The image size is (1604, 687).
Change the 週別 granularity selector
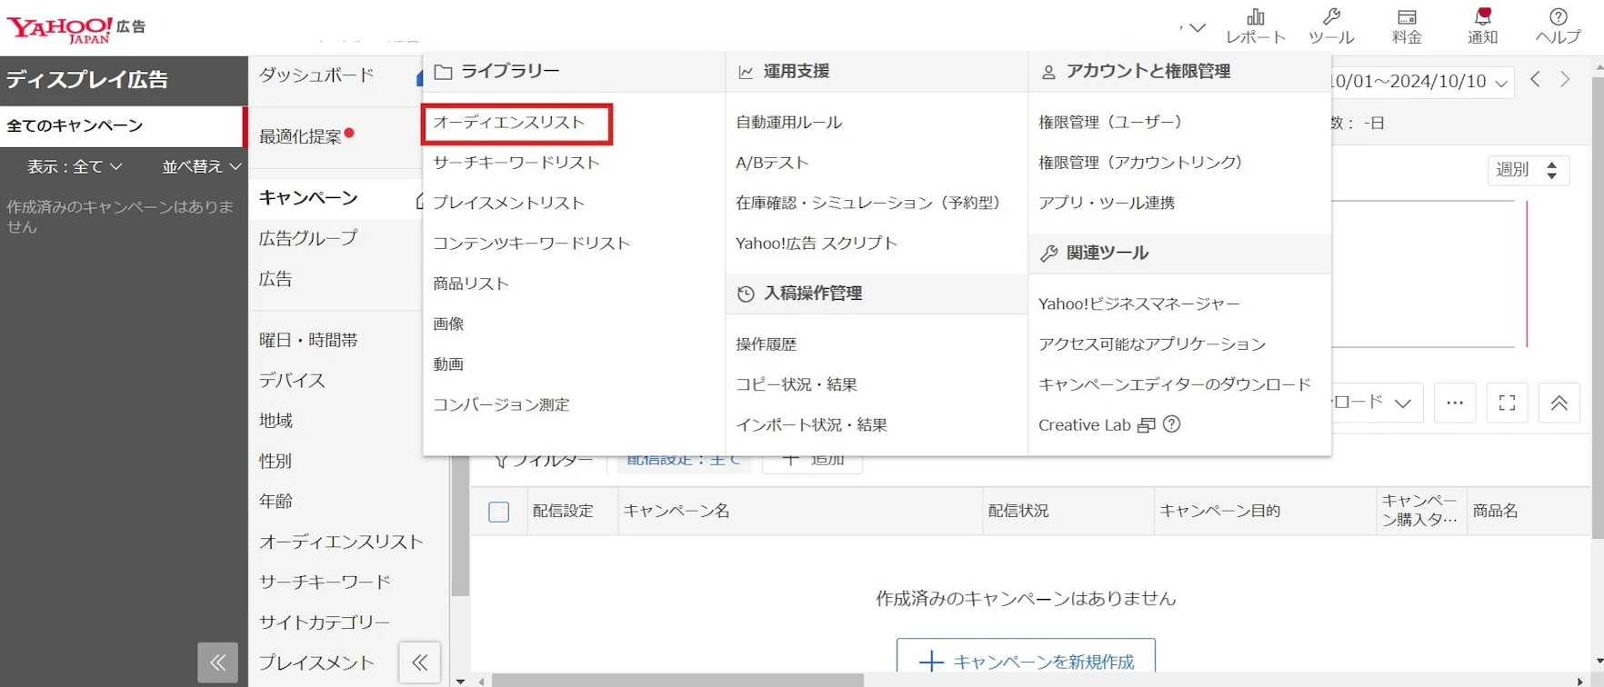[1529, 170]
